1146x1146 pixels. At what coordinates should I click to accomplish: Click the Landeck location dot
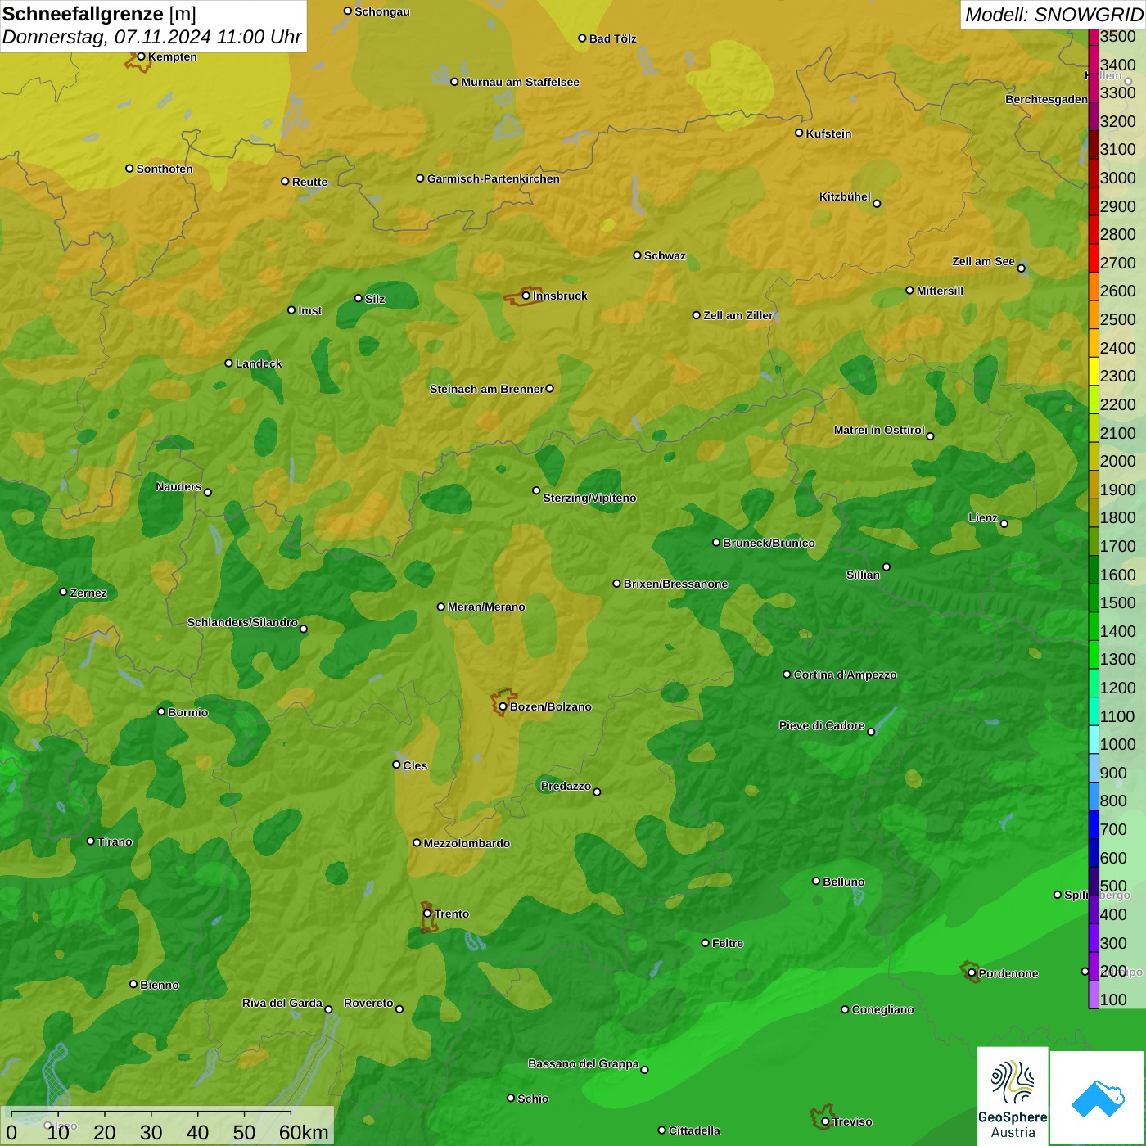(228, 363)
